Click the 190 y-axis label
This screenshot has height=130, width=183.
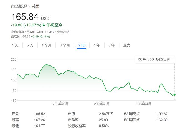click(14, 70)
